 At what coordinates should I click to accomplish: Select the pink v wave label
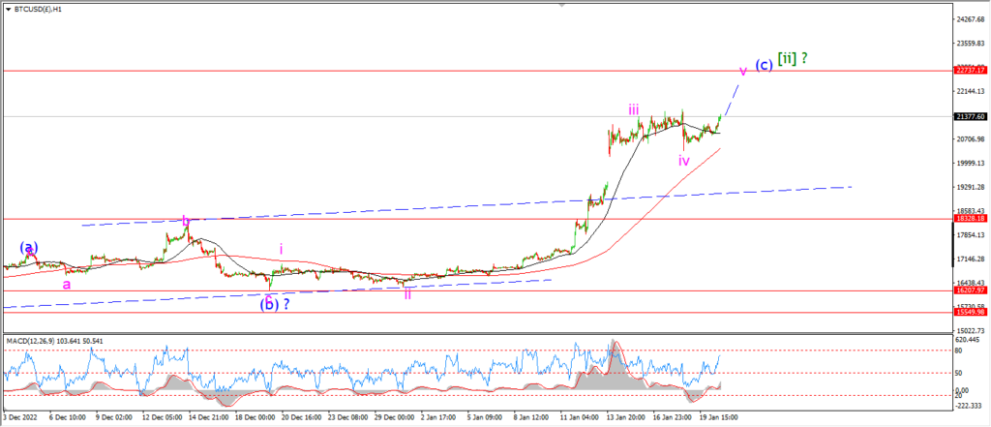click(x=742, y=71)
